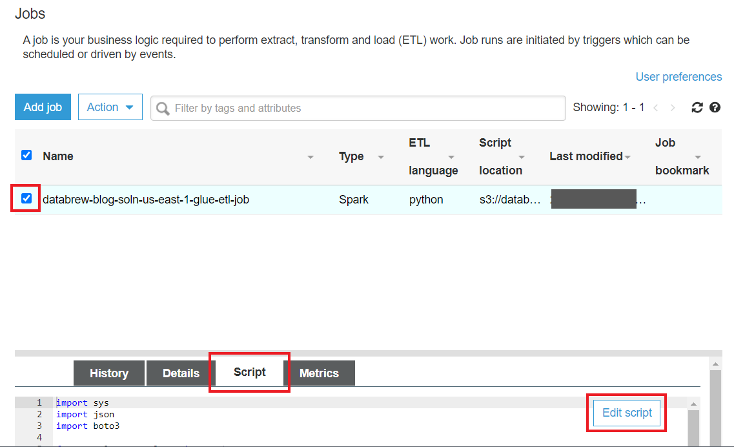Click the detail panel scrollbar up arrow
The height and width of the screenshot is (447, 734).
(x=715, y=364)
